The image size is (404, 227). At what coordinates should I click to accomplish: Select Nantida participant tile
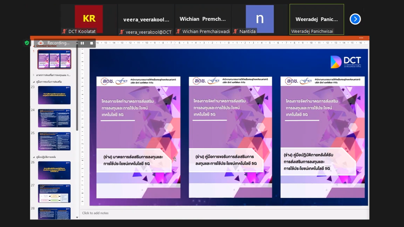coord(260,20)
